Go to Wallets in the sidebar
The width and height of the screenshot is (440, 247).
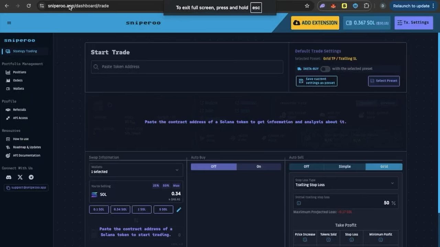coord(18,89)
